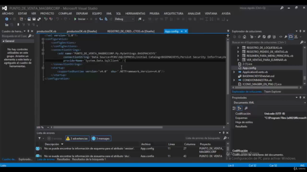307x172 pixels.
Task: Expand ApplicationEvents.vb tree node
Action: coord(234,72)
